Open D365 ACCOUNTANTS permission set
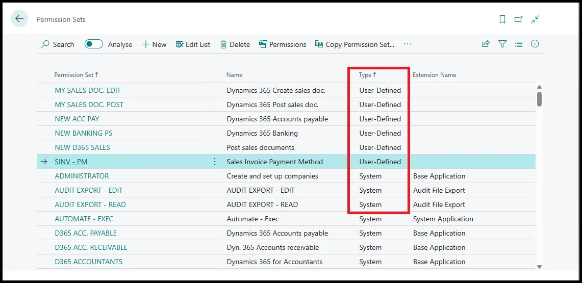Screen dimensions: 582x283 tap(89, 262)
